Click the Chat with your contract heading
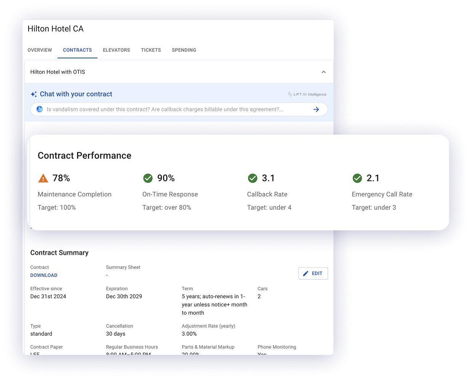The width and height of the screenshot is (472, 381). (x=76, y=94)
